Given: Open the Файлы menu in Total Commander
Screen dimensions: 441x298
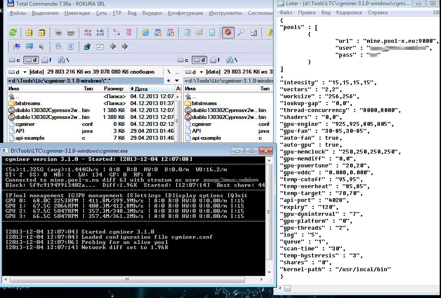Looking at the screenshot, I should click(x=17, y=13).
